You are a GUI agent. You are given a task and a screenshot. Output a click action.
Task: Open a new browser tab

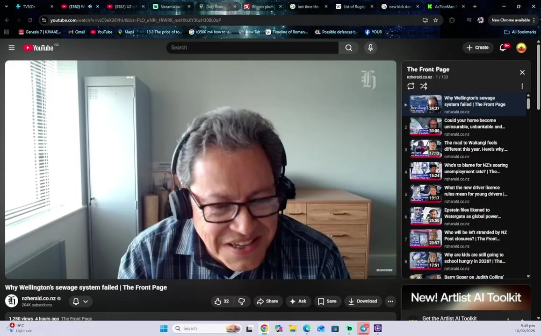pyautogui.click(x=475, y=6)
